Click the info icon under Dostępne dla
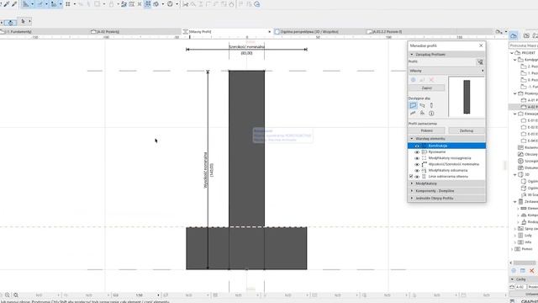 click(x=431, y=113)
